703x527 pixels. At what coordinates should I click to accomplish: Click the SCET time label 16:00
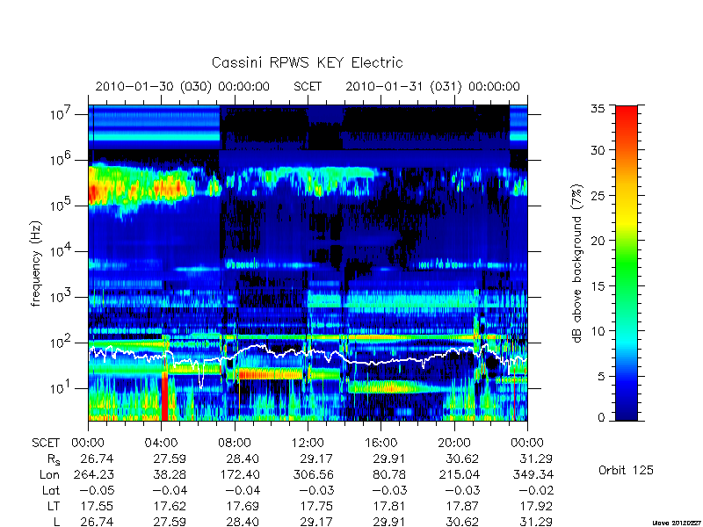380,444
